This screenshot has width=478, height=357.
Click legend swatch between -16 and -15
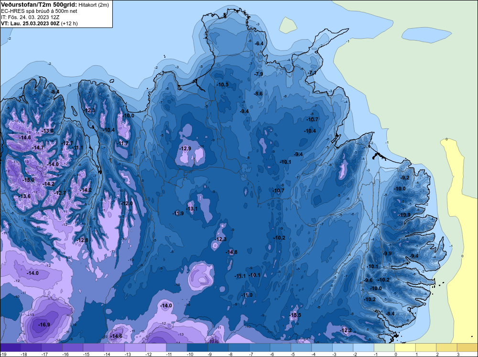(x=73, y=347)
